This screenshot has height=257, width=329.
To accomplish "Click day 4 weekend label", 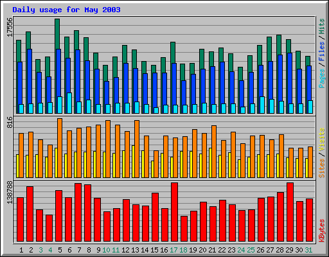I will click(x=50, y=250).
